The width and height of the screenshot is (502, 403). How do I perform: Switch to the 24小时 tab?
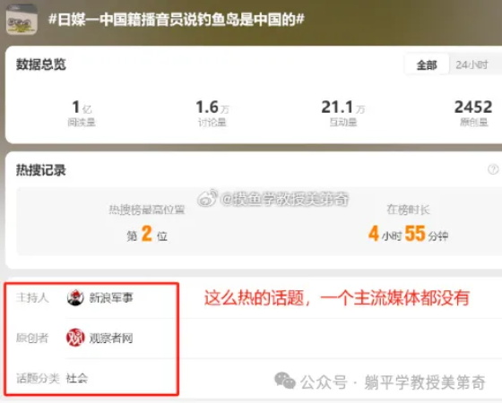472,64
